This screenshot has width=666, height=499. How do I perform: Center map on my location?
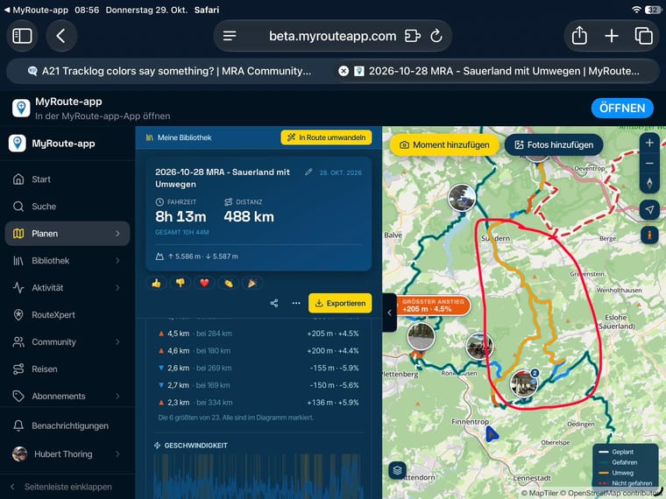point(649,209)
